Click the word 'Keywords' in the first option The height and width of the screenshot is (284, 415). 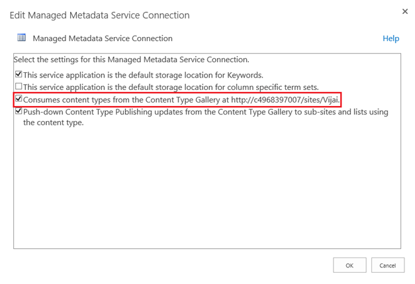pyautogui.click(x=244, y=75)
